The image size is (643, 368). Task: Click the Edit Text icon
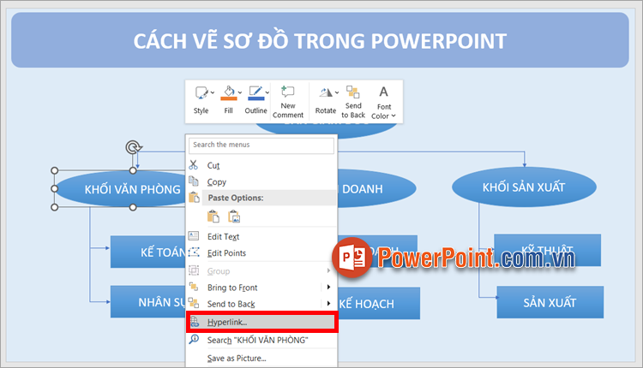pos(194,236)
